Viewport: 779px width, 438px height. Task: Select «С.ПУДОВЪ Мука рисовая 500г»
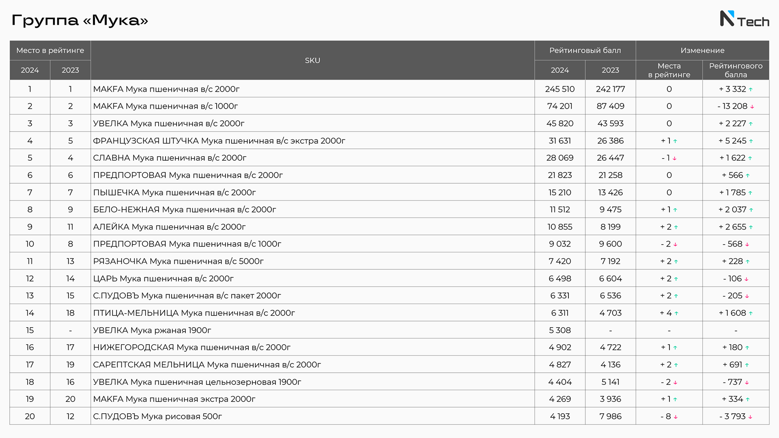[x=389, y=416]
